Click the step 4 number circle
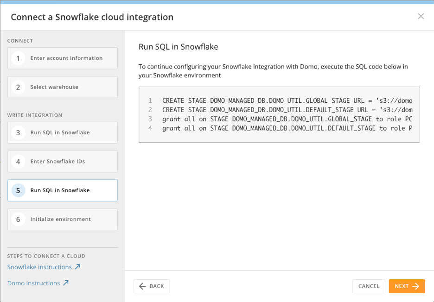This screenshot has width=434, height=302. [x=18, y=162]
